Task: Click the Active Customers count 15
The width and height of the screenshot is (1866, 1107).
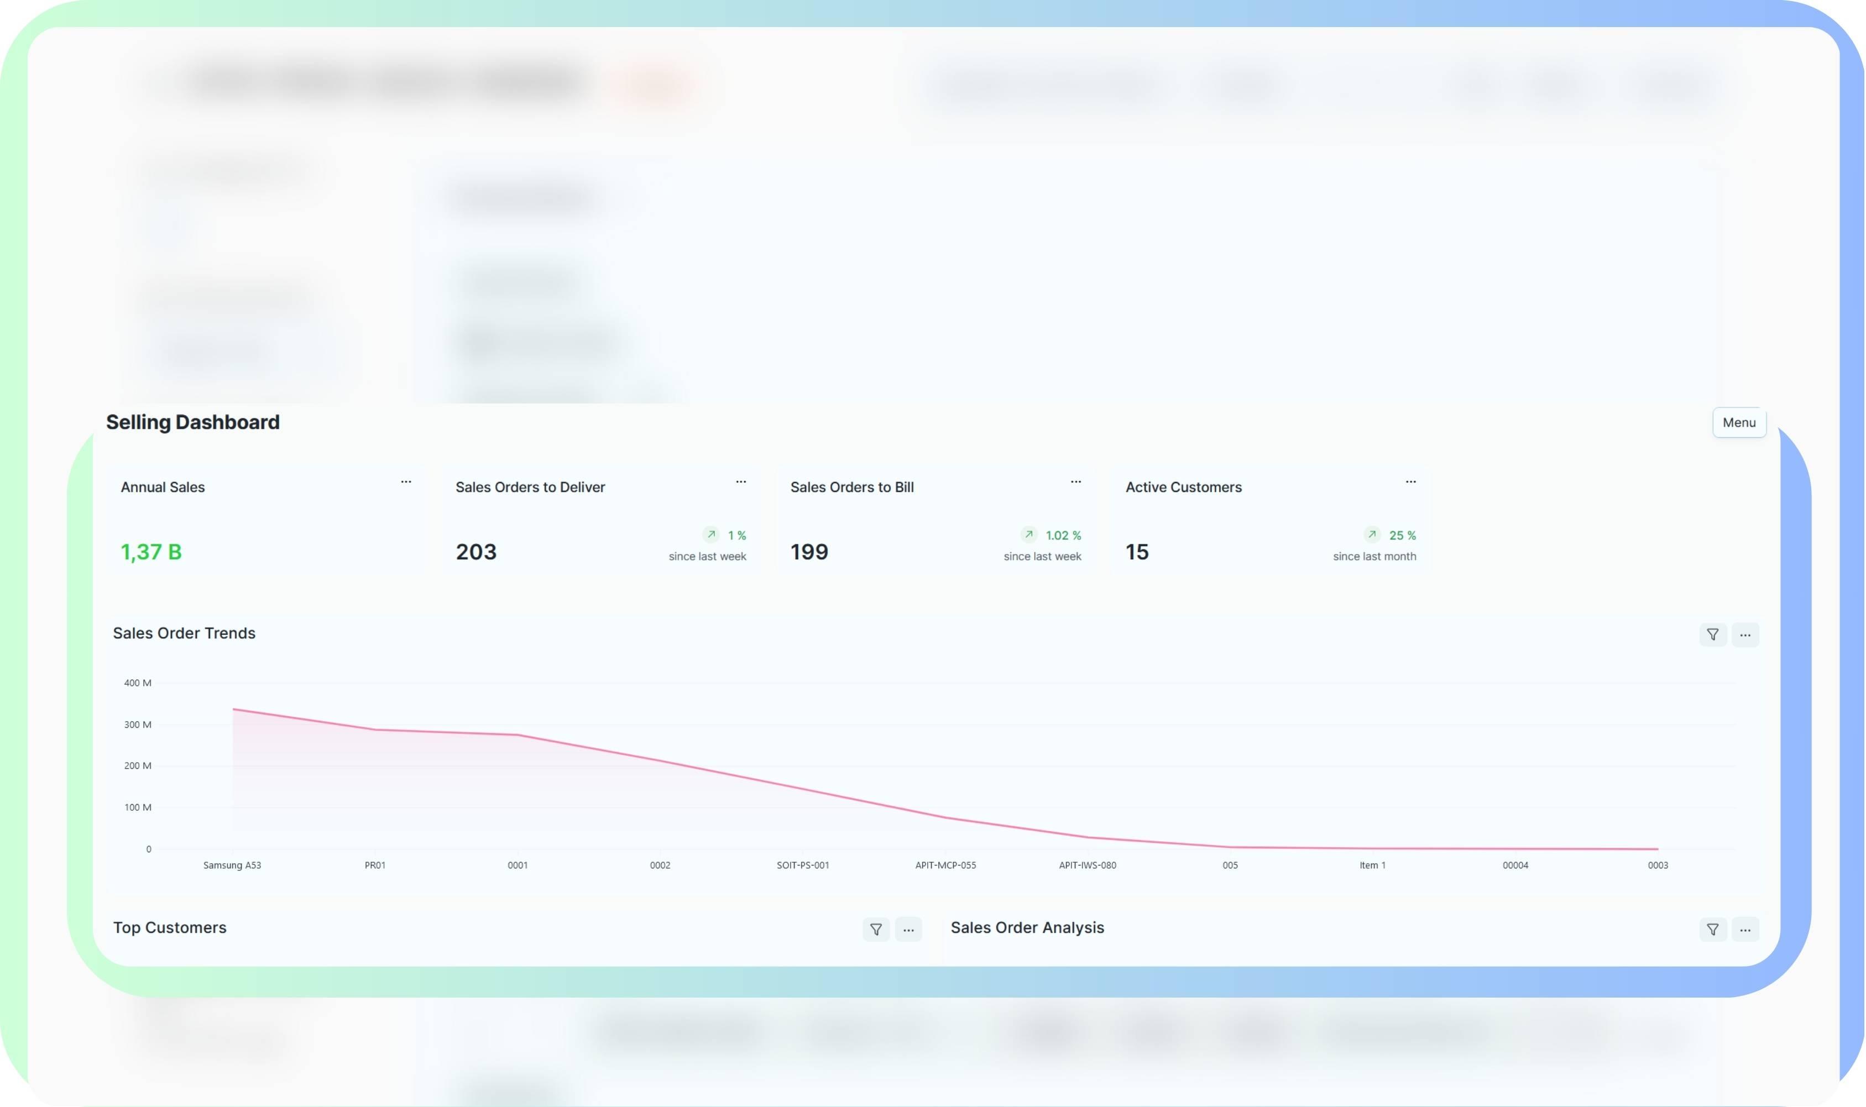Action: [1136, 552]
